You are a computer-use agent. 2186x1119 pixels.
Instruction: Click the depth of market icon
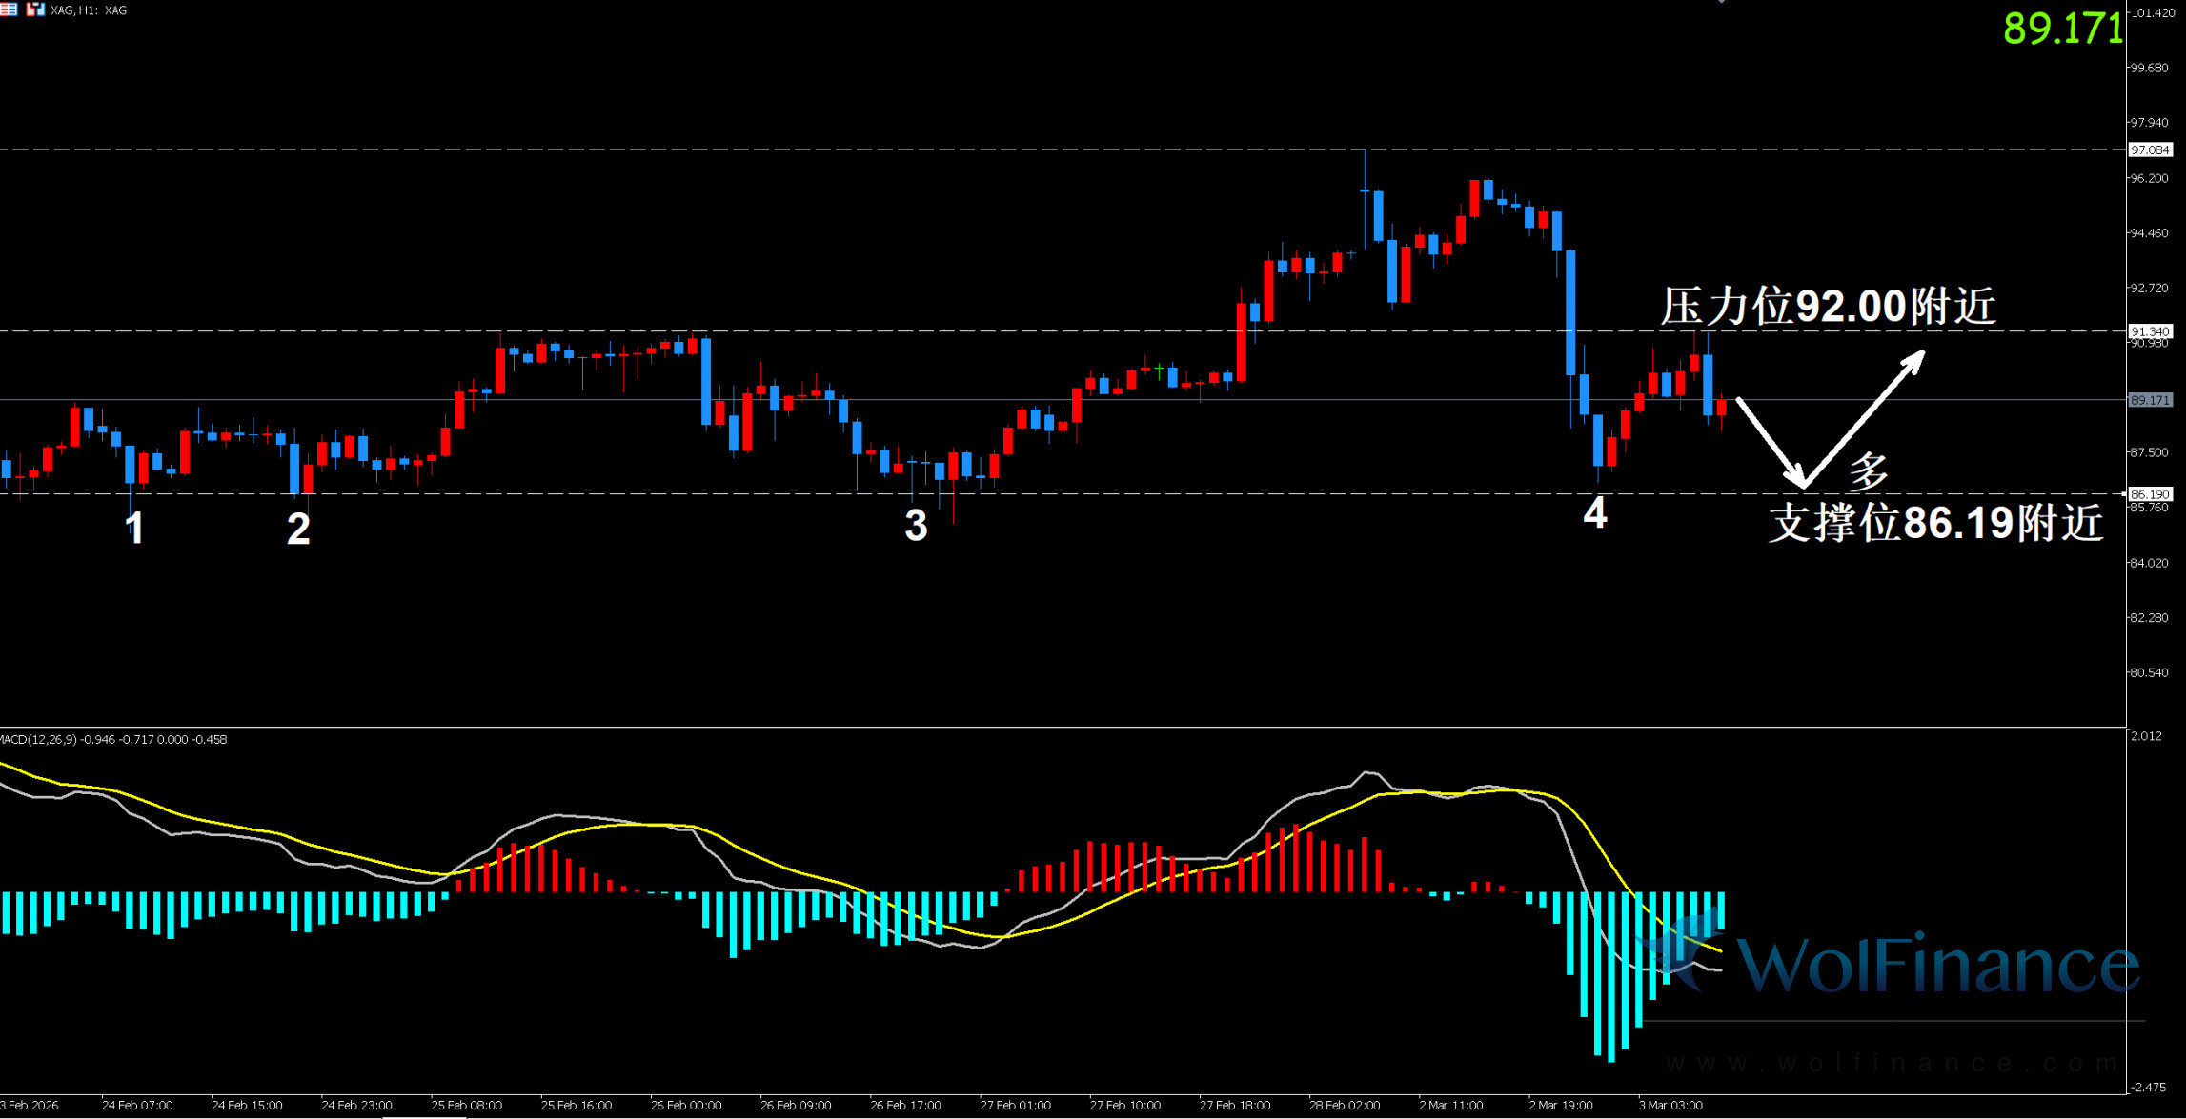point(9,10)
